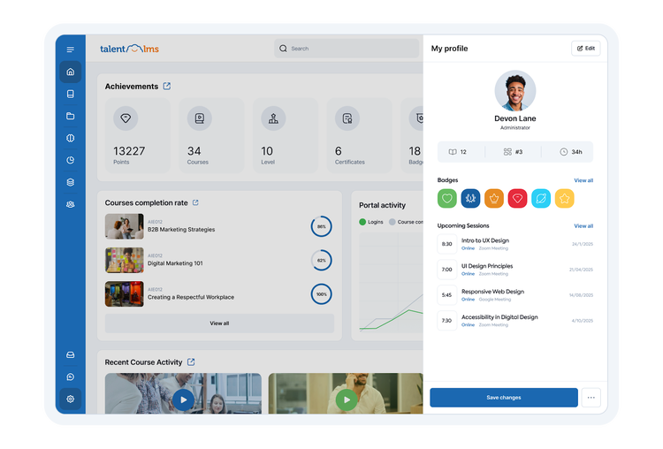This screenshot has height=449, width=663.
Task: Click into the Search field
Action: click(347, 49)
